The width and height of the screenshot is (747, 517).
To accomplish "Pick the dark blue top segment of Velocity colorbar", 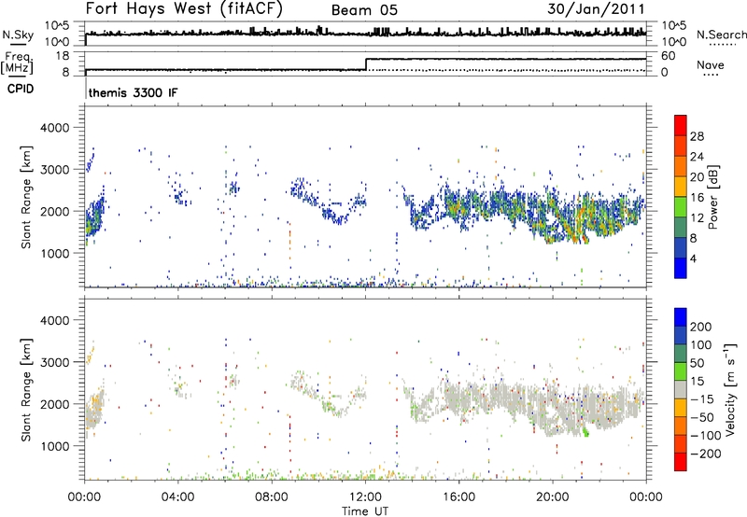I will coord(681,317).
